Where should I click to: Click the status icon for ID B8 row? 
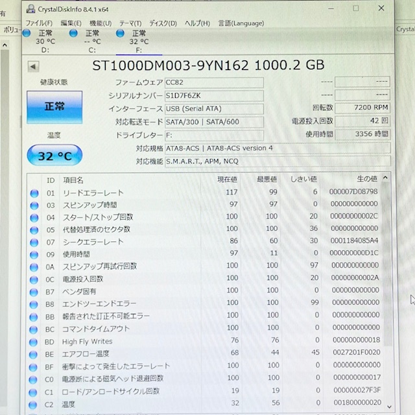34,305
